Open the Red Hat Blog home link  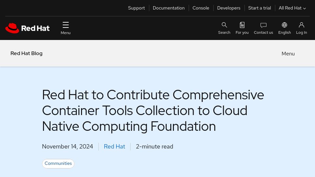tap(27, 53)
